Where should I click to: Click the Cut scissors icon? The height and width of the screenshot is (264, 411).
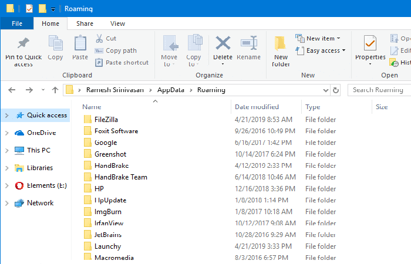coord(99,39)
